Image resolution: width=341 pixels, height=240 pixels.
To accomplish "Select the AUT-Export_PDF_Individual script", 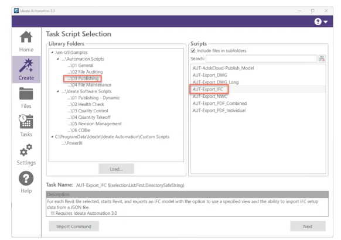I will click(x=219, y=110).
